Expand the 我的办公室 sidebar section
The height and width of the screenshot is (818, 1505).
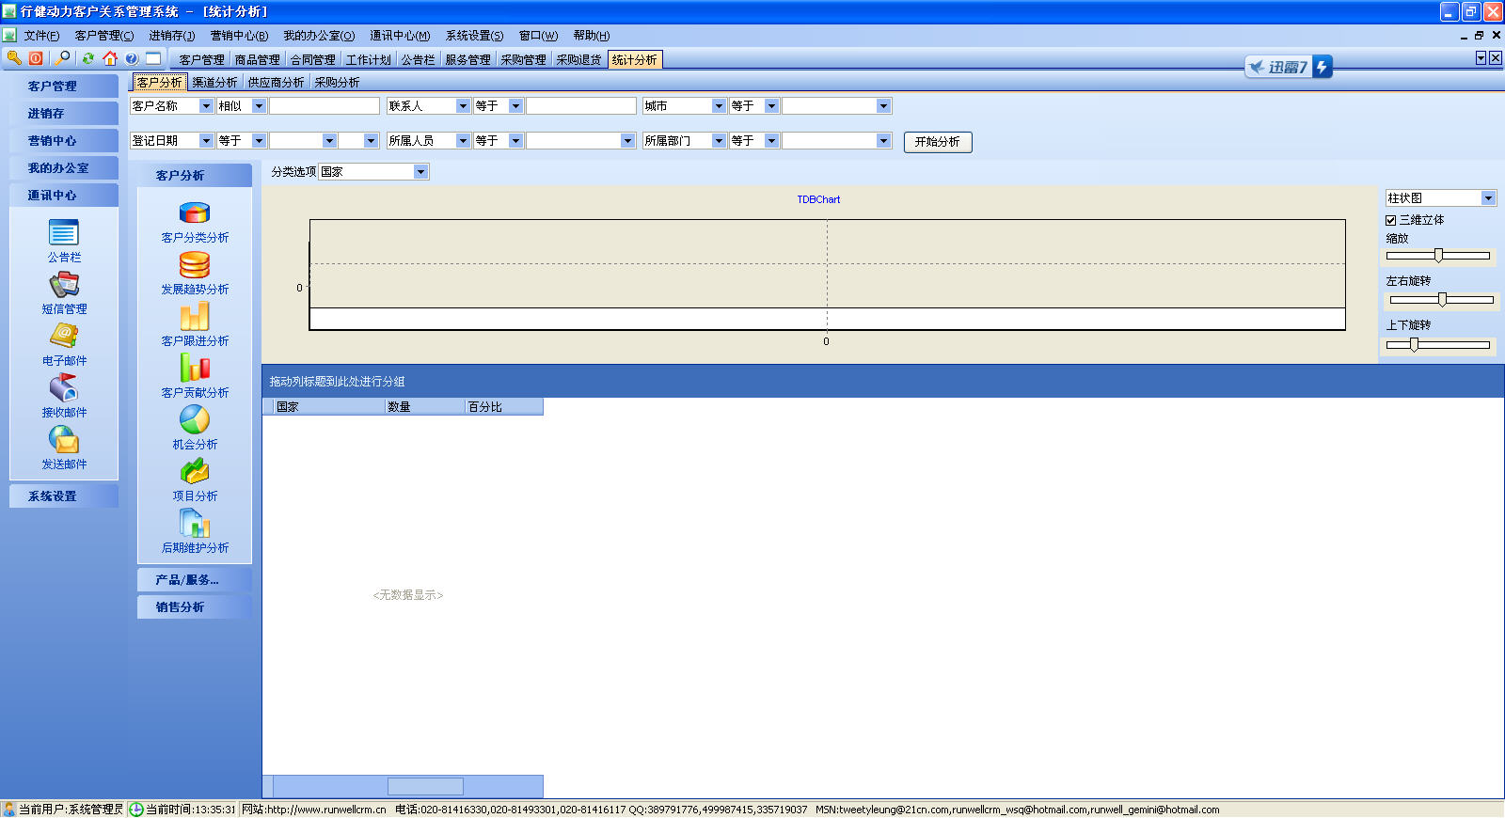tap(64, 168)
